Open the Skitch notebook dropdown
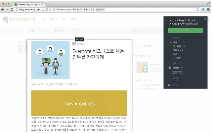212x133 pixels. pyautogui.click(x=182, y=68)
